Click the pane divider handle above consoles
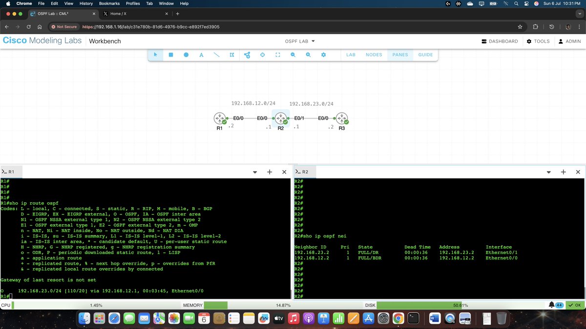This screenshot has width=586, height=329. [293, 164]
